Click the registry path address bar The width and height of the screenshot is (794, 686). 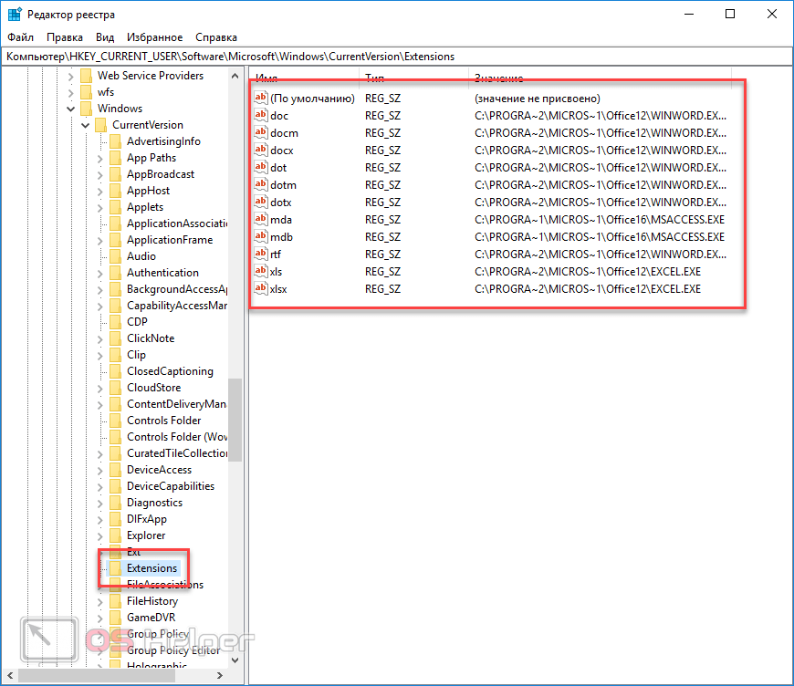397,57
